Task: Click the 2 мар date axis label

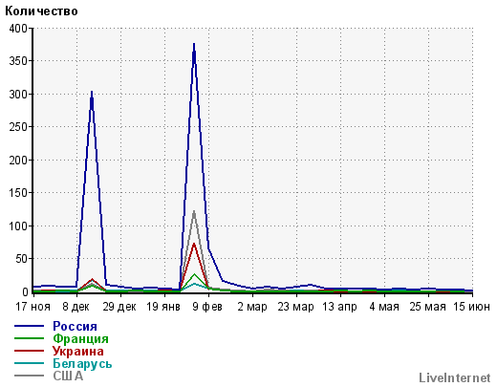Action: pyautogui.click(x=252, y=307)
